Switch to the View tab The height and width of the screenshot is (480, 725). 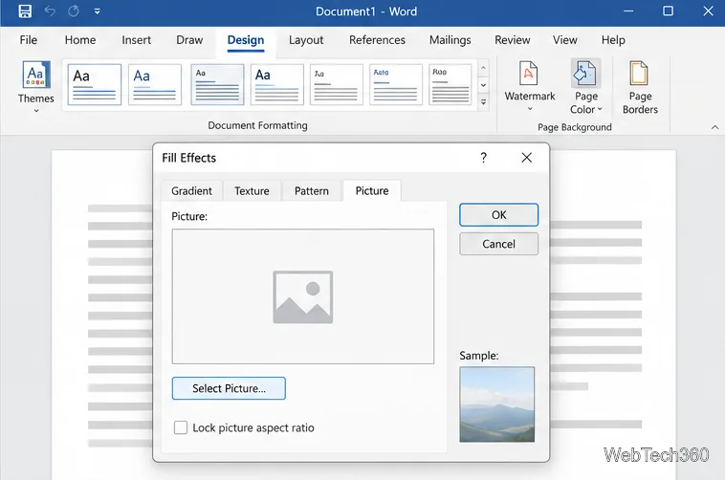coord(565,40)
